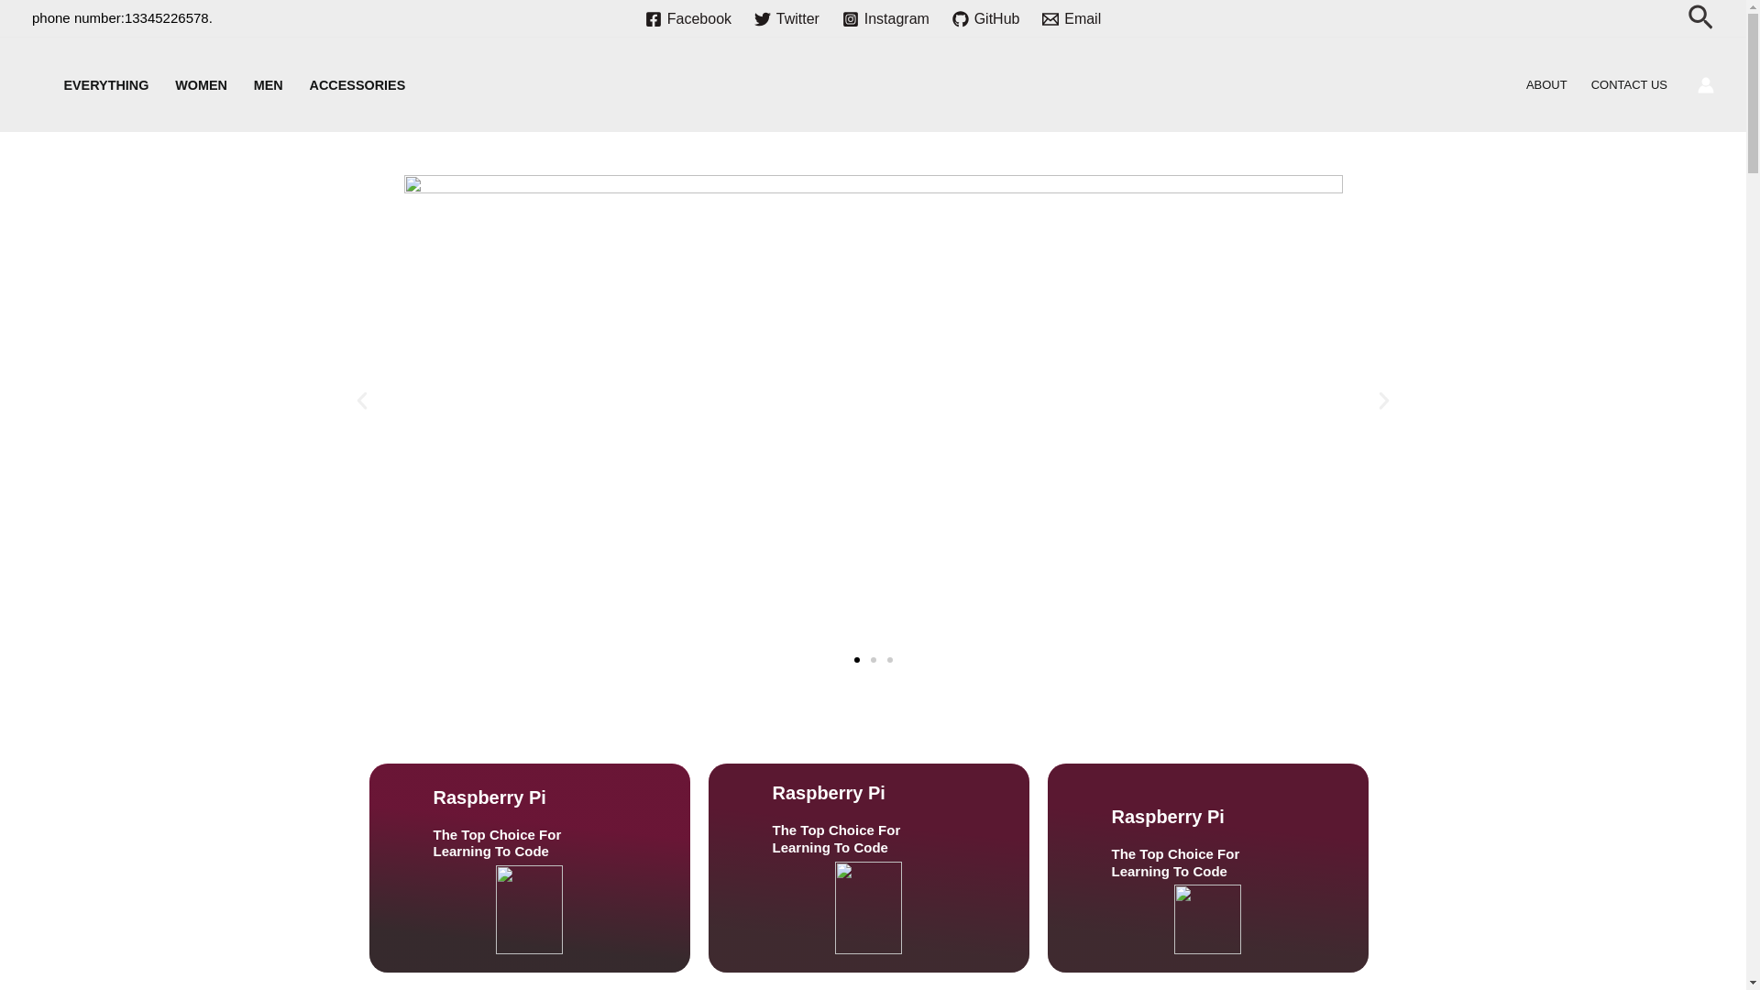Screen dimensions: 1760x990
Task: Click the user account icon
Action: [x=1705, y=85]
